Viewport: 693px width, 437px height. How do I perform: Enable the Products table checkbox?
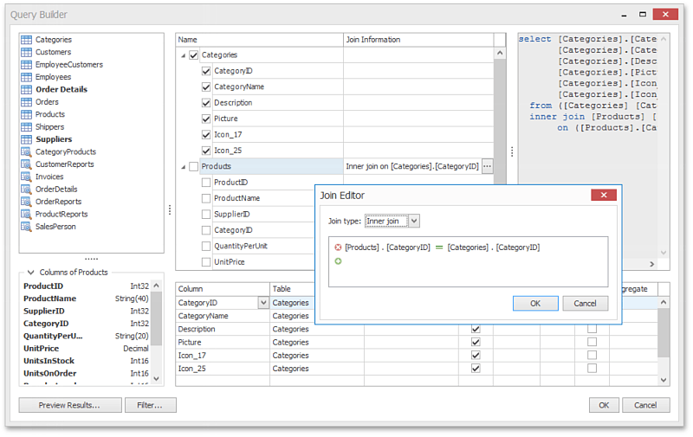tap(193, 166)
